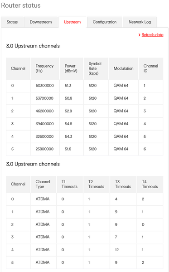The height and width of the screenshot is (272, 169).
Task: Switch to the Downstream tab
Action: (41, 22)
